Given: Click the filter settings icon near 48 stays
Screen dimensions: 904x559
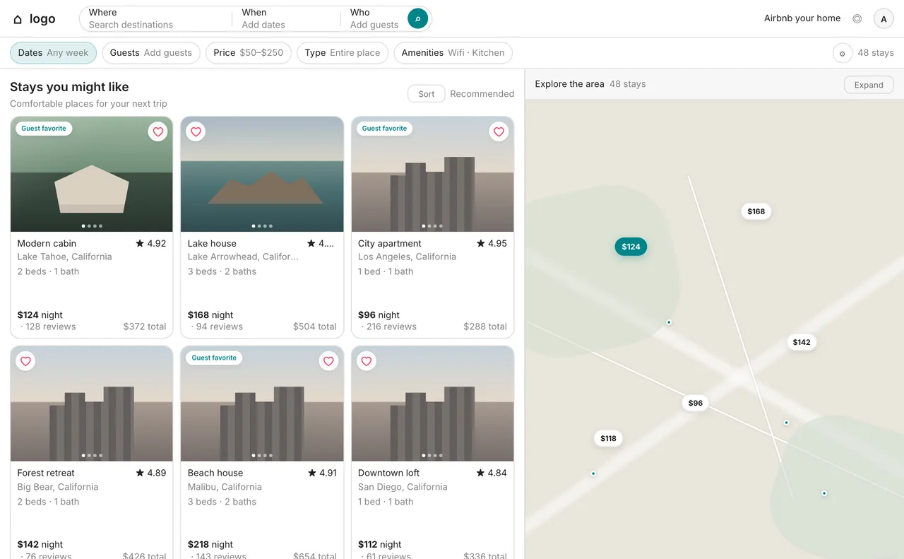Looking at the screenshot, I should point(842,53).
